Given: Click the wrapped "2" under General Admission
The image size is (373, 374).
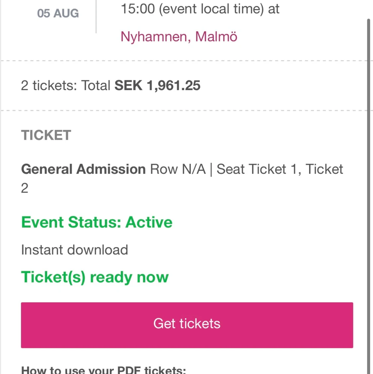Looking at the screenshot, I should (x=25, y=188).
